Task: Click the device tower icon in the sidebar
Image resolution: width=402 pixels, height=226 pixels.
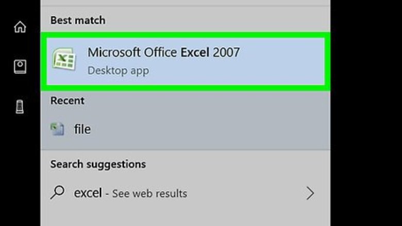Action: tap(20, 107)
